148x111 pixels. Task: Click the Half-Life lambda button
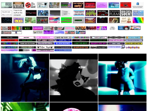pos(80,28)
